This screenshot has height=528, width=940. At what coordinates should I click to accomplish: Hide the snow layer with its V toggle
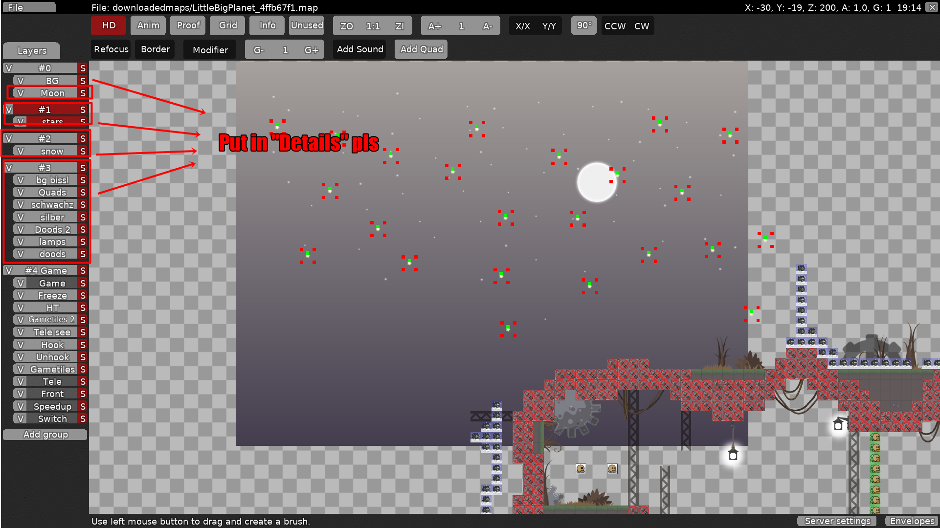21,151
